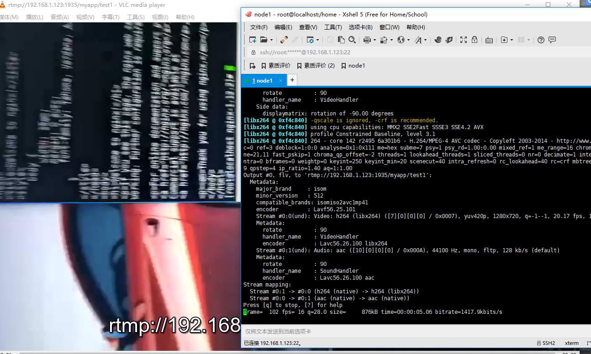
Task: Open Xshell 编辑(E) menu
Action: coord(283,27)
